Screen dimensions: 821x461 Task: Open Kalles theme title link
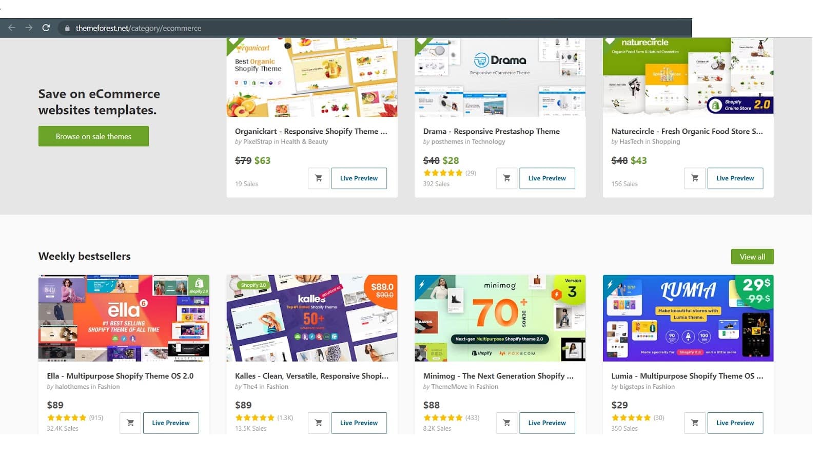point(311,376)
